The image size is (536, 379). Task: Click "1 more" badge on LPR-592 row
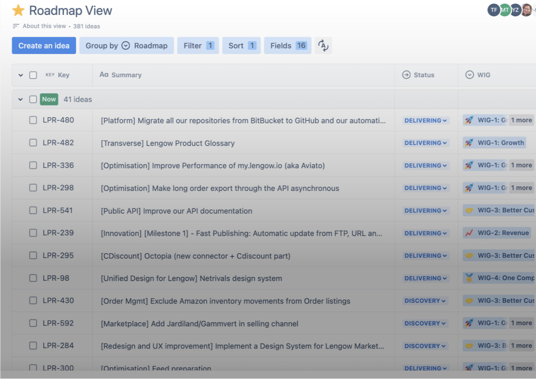tap(521, 323)
